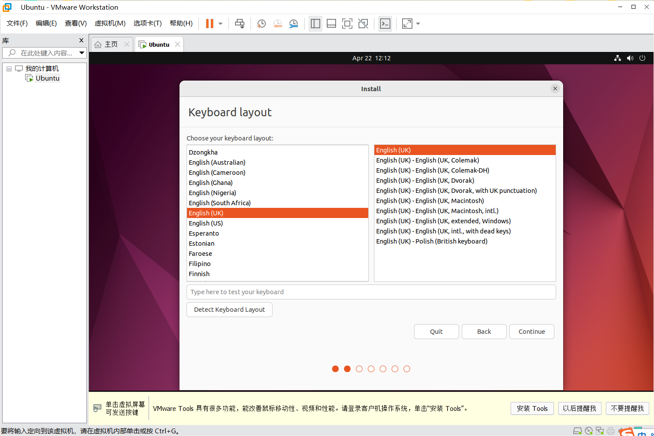Screen dimensions: 654x436
Task: Revert to the previous snapshot icon
Action: pyautogui.click(x=277, y=24)
